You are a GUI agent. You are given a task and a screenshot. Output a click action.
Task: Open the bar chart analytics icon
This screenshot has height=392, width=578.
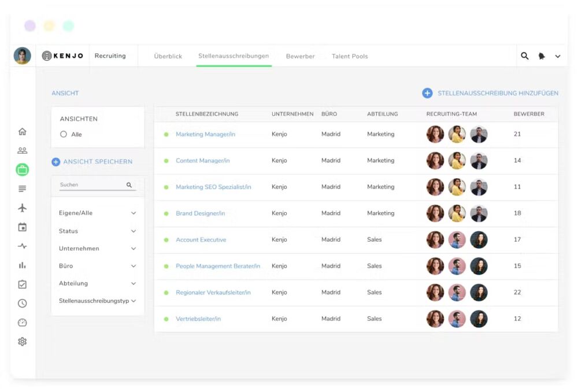23,265
